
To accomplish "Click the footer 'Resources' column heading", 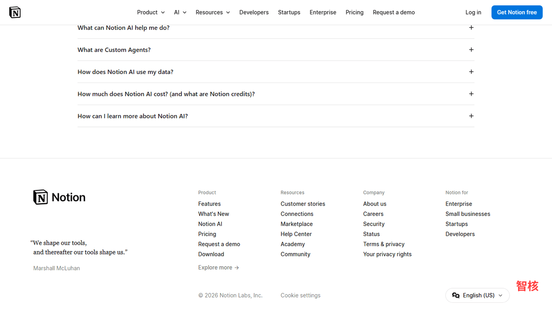I will pyautogui.click(x=293, y=193).
